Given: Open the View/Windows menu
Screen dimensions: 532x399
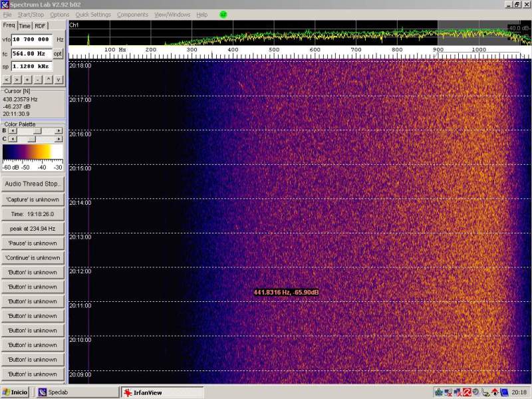Looking at the screenshot, I should coord(172,15).
